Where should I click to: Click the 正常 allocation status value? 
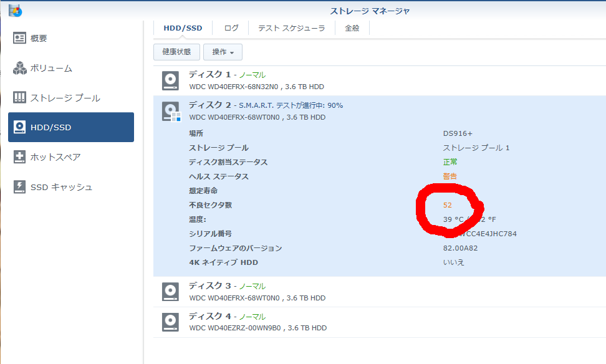point(450,162)
